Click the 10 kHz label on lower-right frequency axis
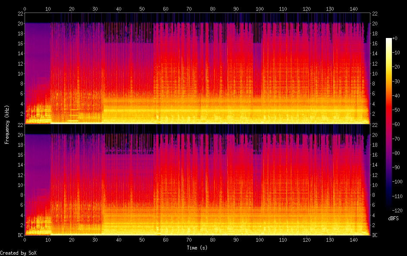This screenshot has height=256, width=407. (375, 185)
